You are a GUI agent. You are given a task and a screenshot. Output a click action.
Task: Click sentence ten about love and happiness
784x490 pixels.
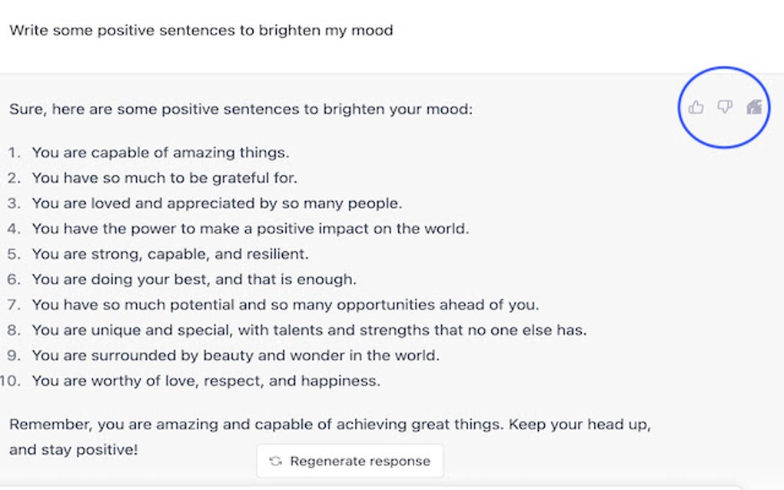(206, 381)
